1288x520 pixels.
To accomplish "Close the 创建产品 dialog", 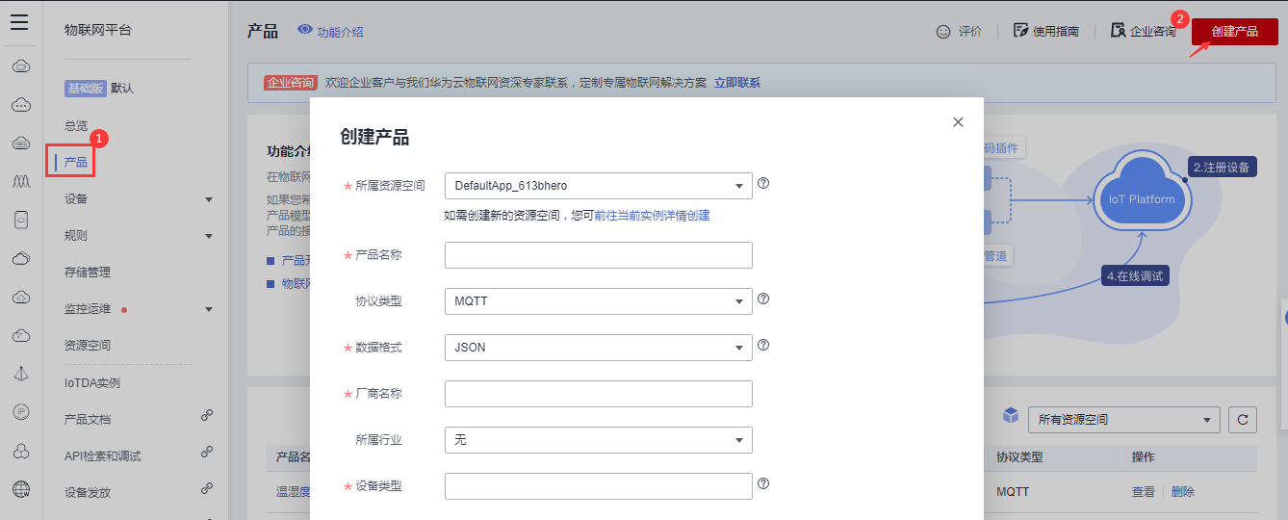I will click(958, 122).
